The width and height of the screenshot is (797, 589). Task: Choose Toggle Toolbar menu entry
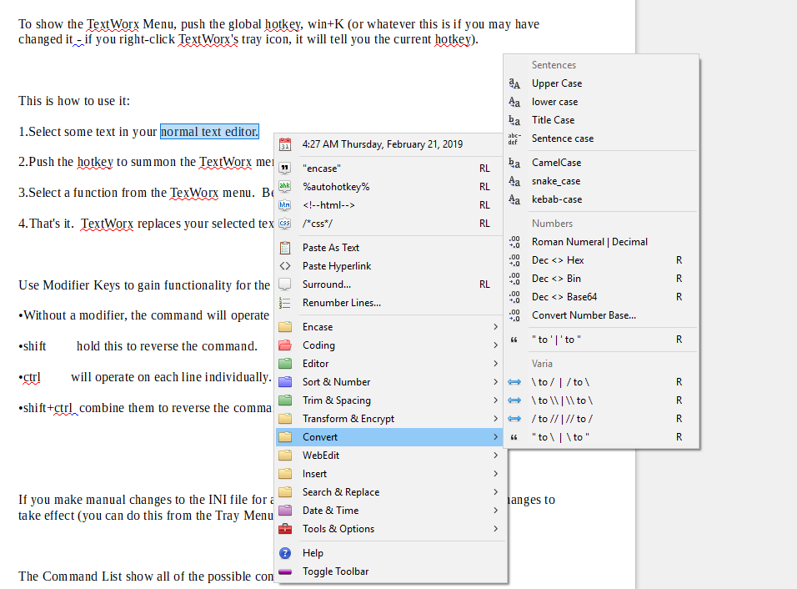click(389, 571)
